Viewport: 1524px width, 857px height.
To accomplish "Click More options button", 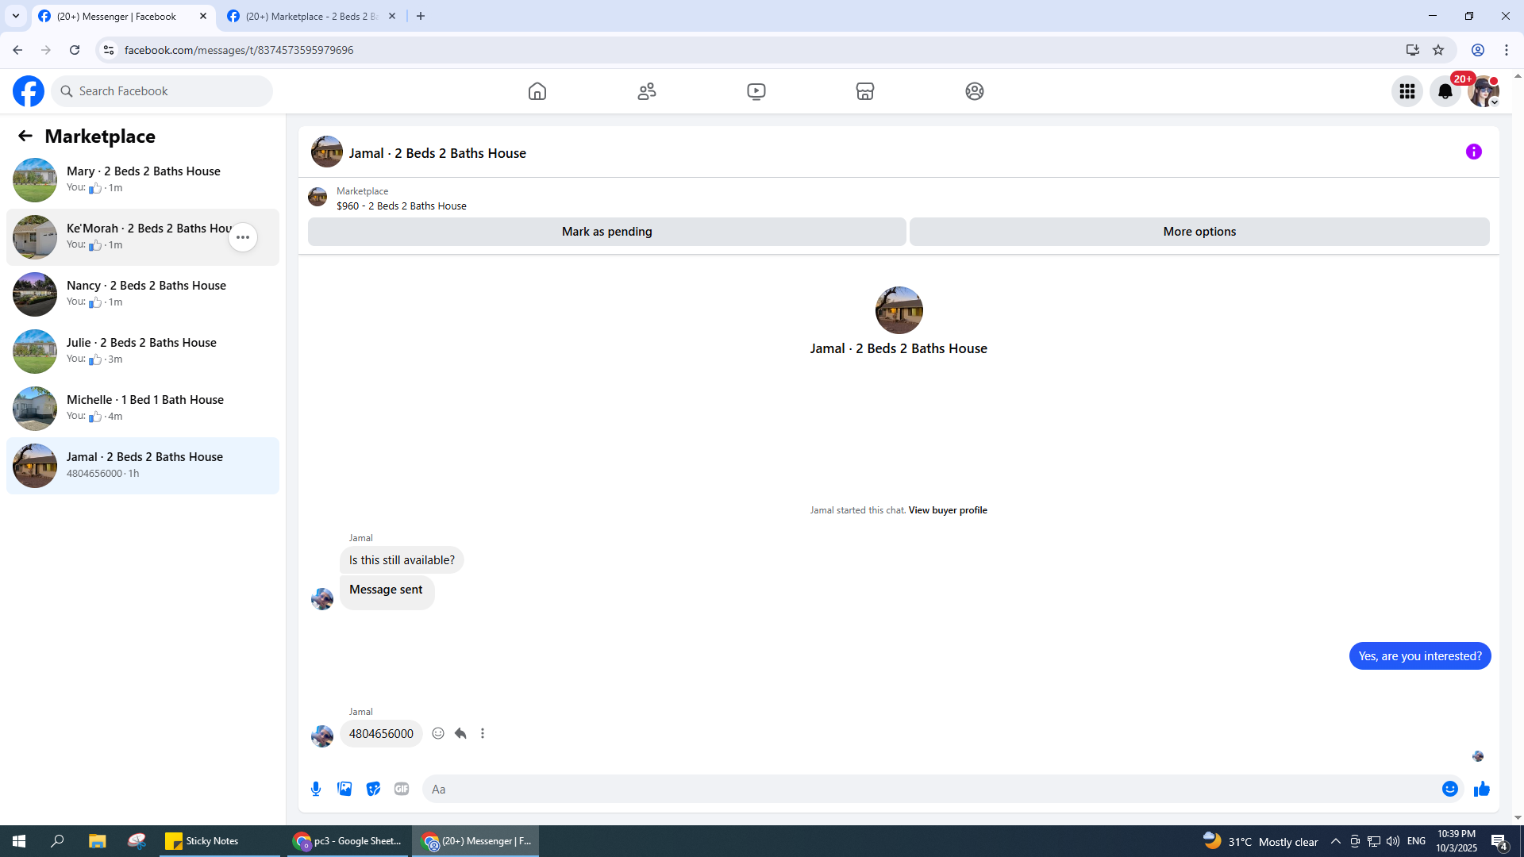I will [1199, 232].
